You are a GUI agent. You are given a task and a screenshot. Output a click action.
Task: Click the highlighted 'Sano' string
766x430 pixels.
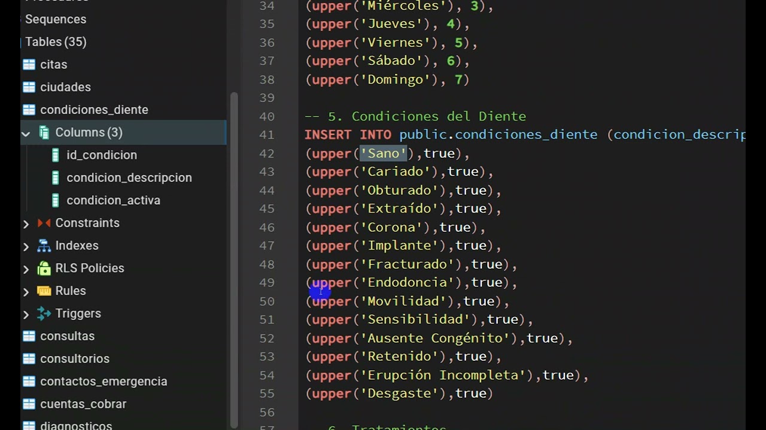(x=383, y=153)
